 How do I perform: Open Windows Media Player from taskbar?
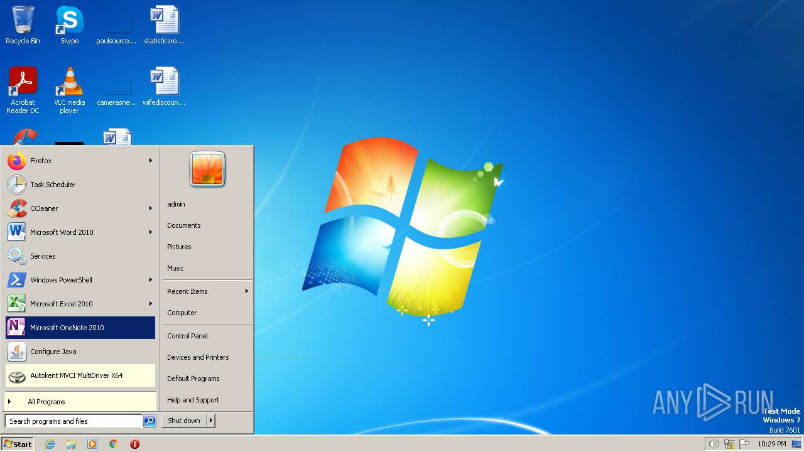(92, 444)
